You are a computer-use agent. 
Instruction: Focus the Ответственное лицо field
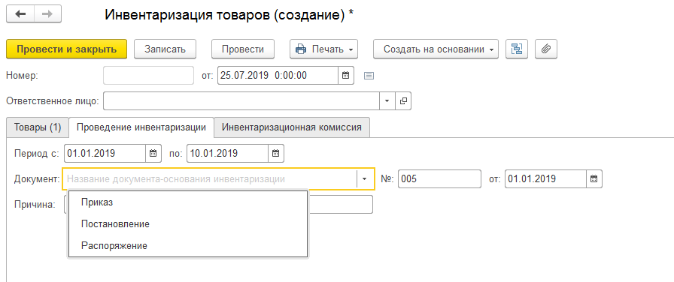pos(241,101)
